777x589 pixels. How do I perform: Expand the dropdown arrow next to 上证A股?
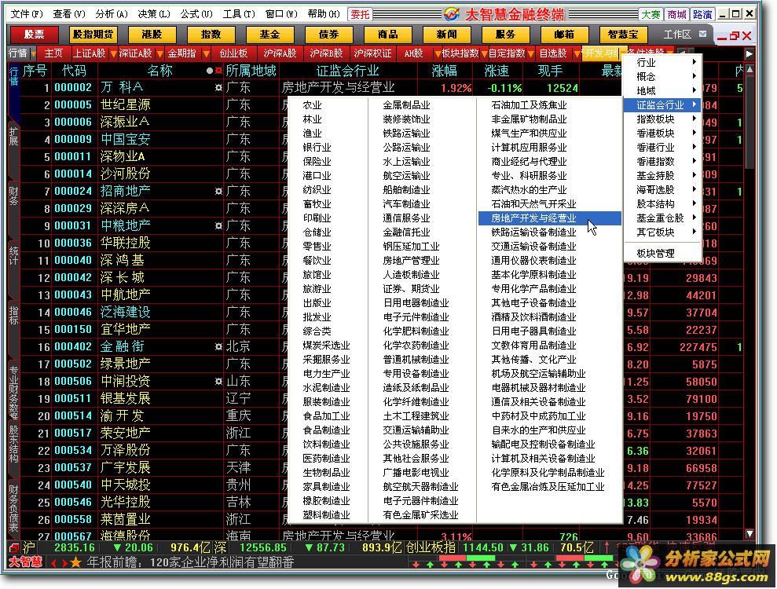pos(113,53)
